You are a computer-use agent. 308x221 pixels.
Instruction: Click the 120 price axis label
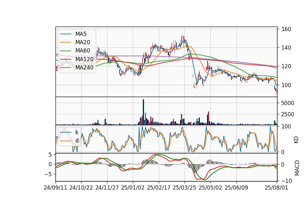pos(286,66)
